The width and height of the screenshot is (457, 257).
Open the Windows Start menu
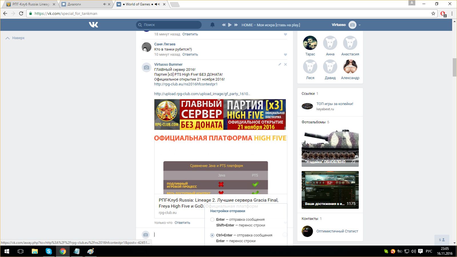click(7, 251)
